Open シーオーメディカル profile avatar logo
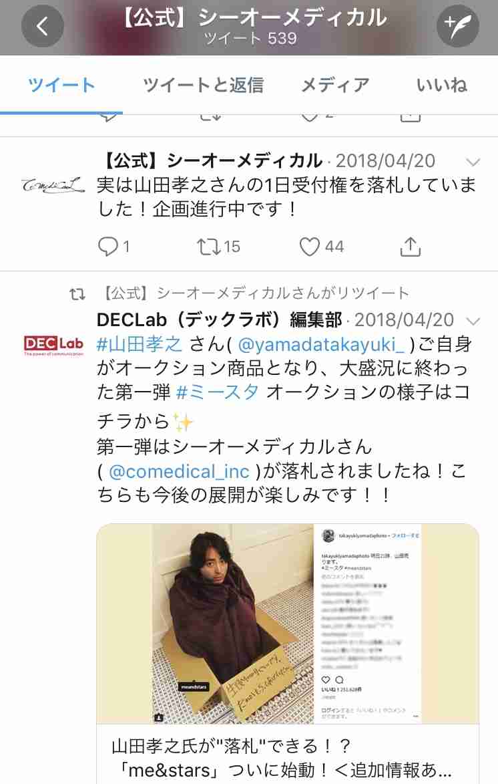Screen dimensions: 498x784 point(53,186)
